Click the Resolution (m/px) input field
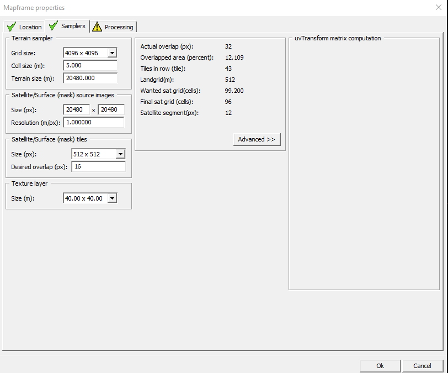The height and width of the screenshot is (373, 448). point(94,123)
